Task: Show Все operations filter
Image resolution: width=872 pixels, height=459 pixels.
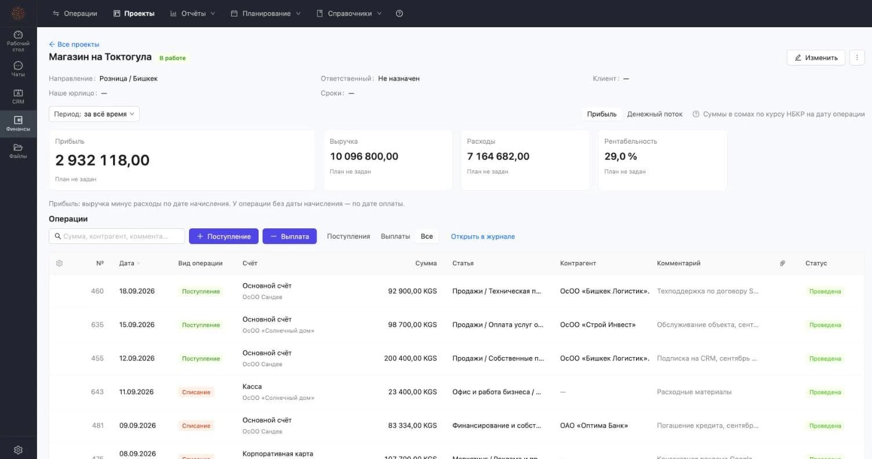Action: (x=427, y=236)
